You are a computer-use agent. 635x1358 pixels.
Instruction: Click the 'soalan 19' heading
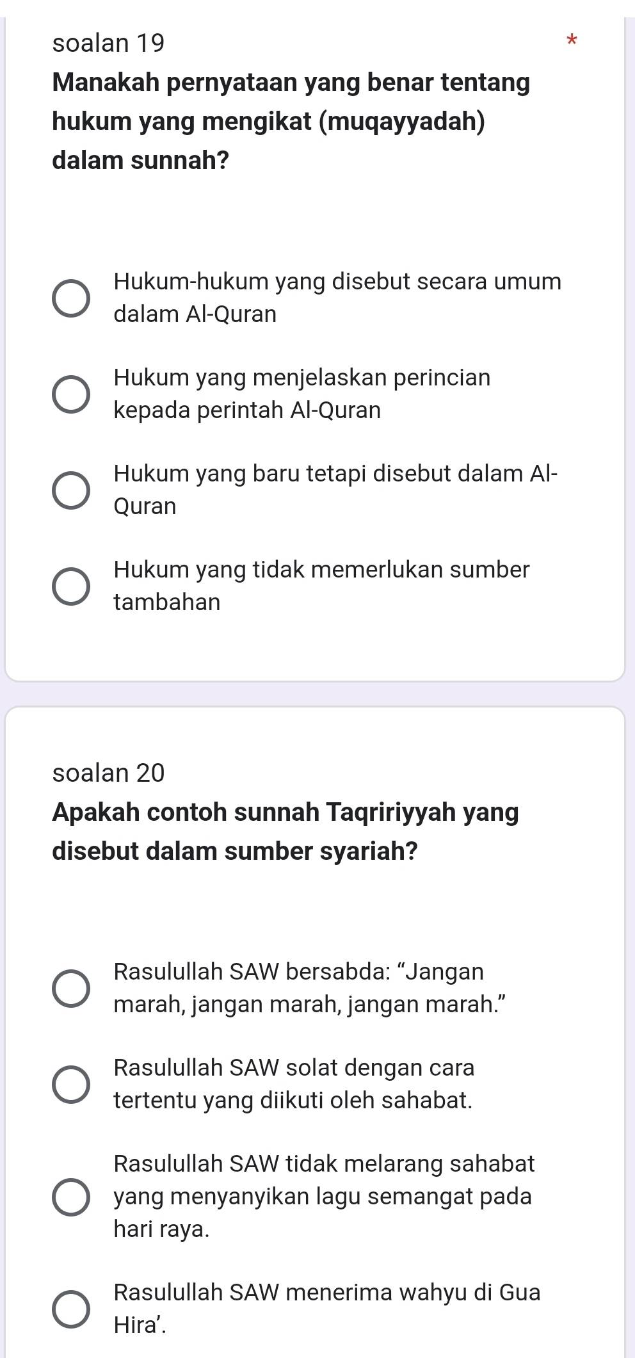coord(109,44)
